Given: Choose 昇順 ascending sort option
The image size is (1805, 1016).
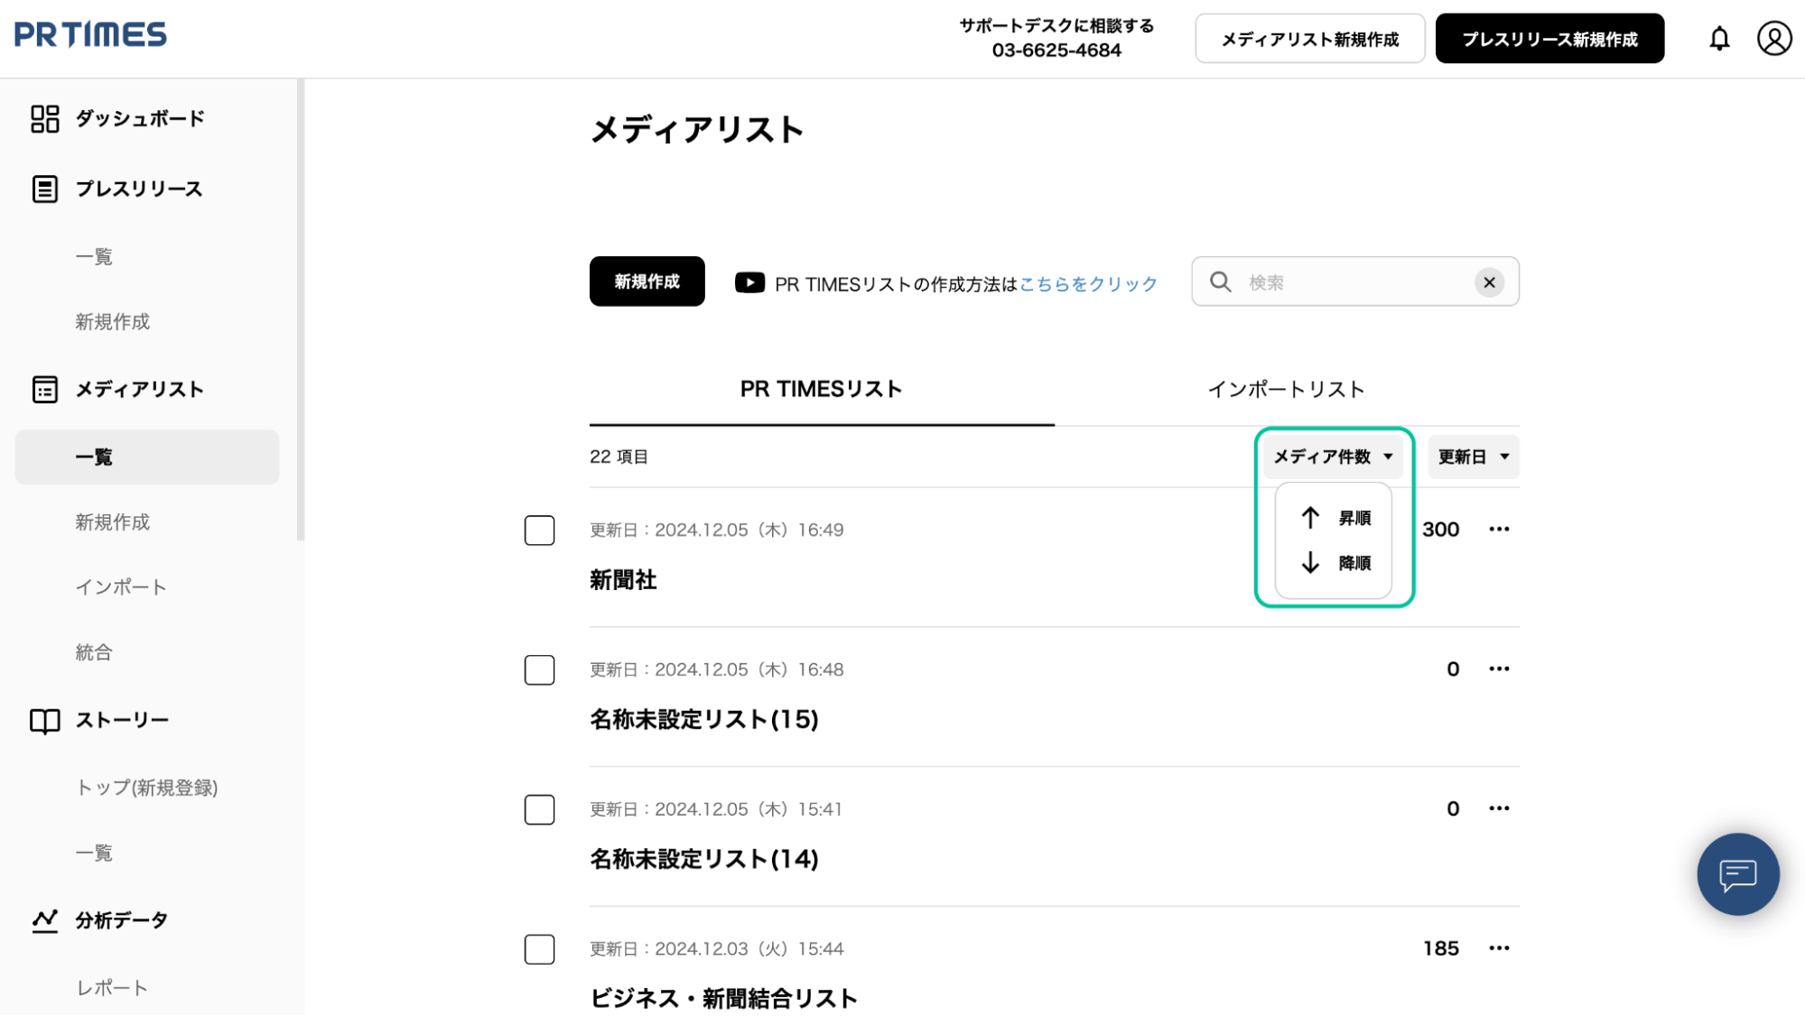Looking at the screenshot, I should 1335,518.
